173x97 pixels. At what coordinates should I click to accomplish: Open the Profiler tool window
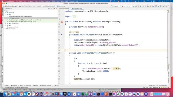point(35,86)
